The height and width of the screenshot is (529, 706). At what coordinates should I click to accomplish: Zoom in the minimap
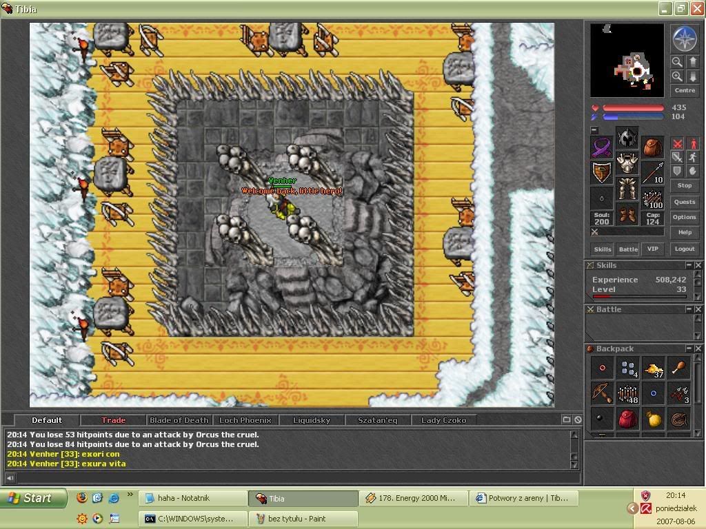point(677,76)
